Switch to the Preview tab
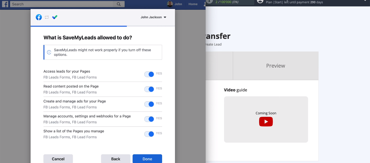The width and height of the screenshot is (370, 163). [x=276, y=66]
